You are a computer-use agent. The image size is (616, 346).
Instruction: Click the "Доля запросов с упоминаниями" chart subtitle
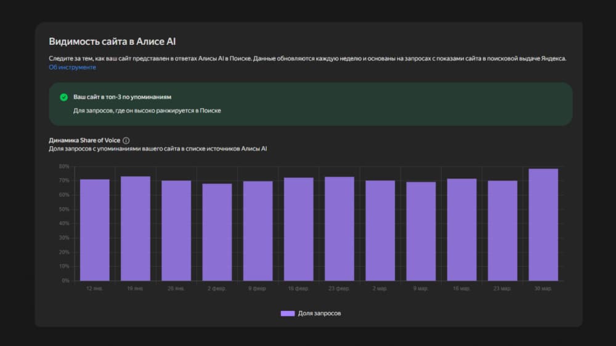(x=158, y=149)
